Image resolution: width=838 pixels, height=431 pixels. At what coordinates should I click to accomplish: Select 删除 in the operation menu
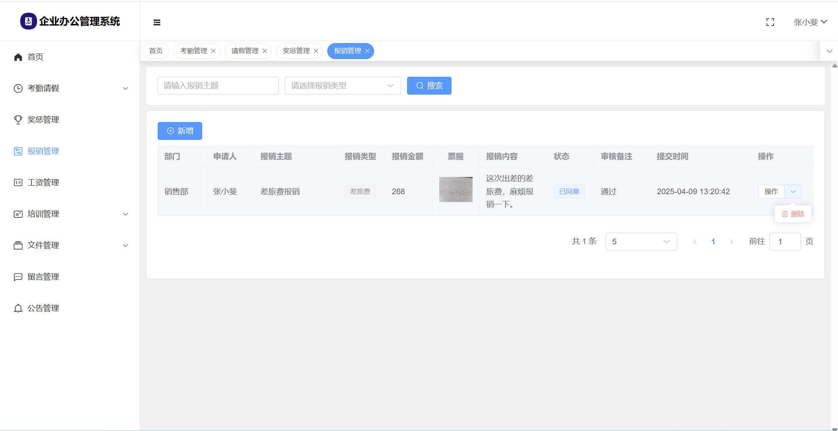(793, 214)
